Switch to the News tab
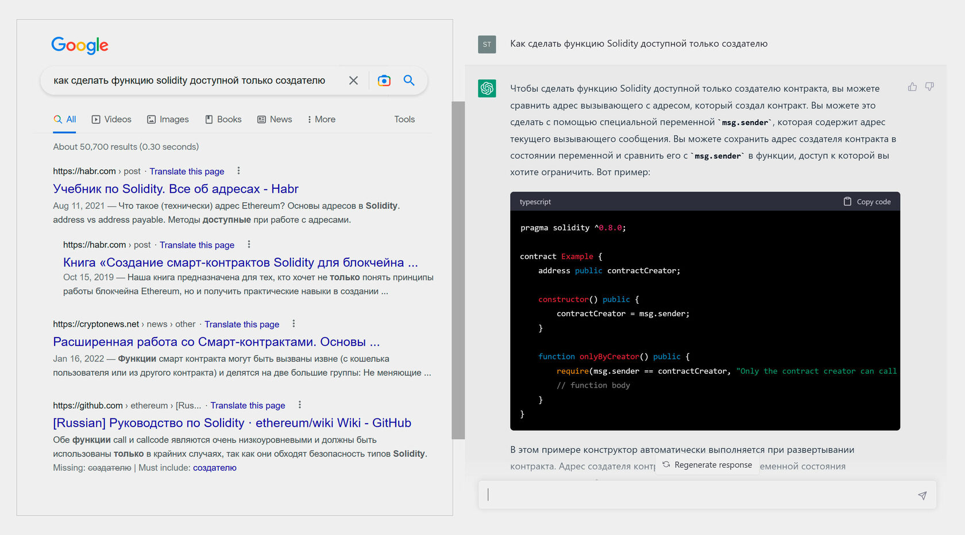 click(x=275, y=119)
